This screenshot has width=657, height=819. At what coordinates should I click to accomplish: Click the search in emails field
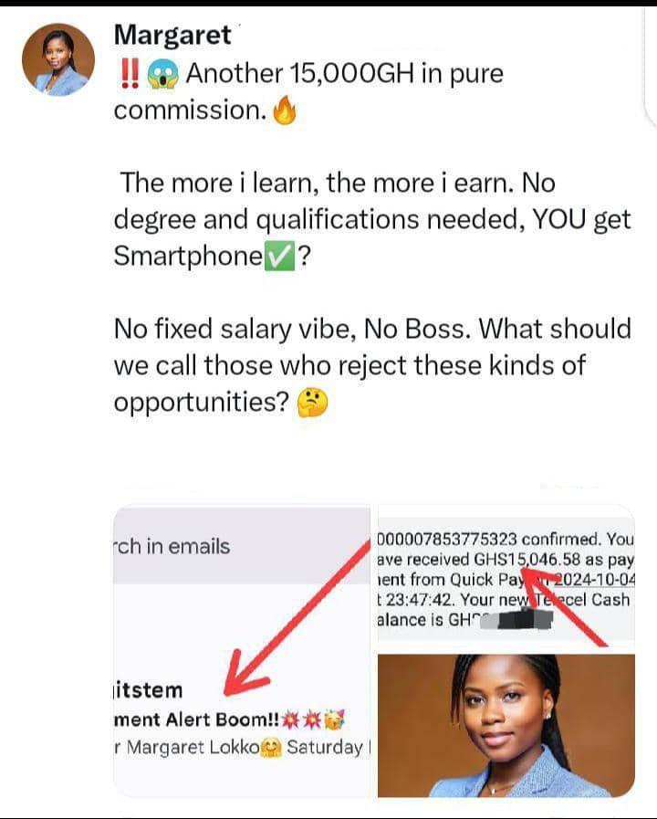point(242,546)
